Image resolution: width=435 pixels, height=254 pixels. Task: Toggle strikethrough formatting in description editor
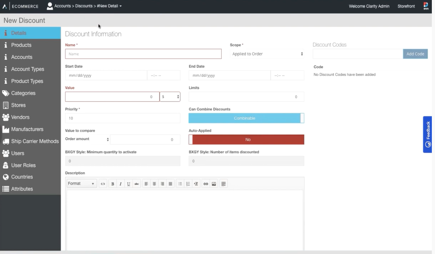coord(136,184)
